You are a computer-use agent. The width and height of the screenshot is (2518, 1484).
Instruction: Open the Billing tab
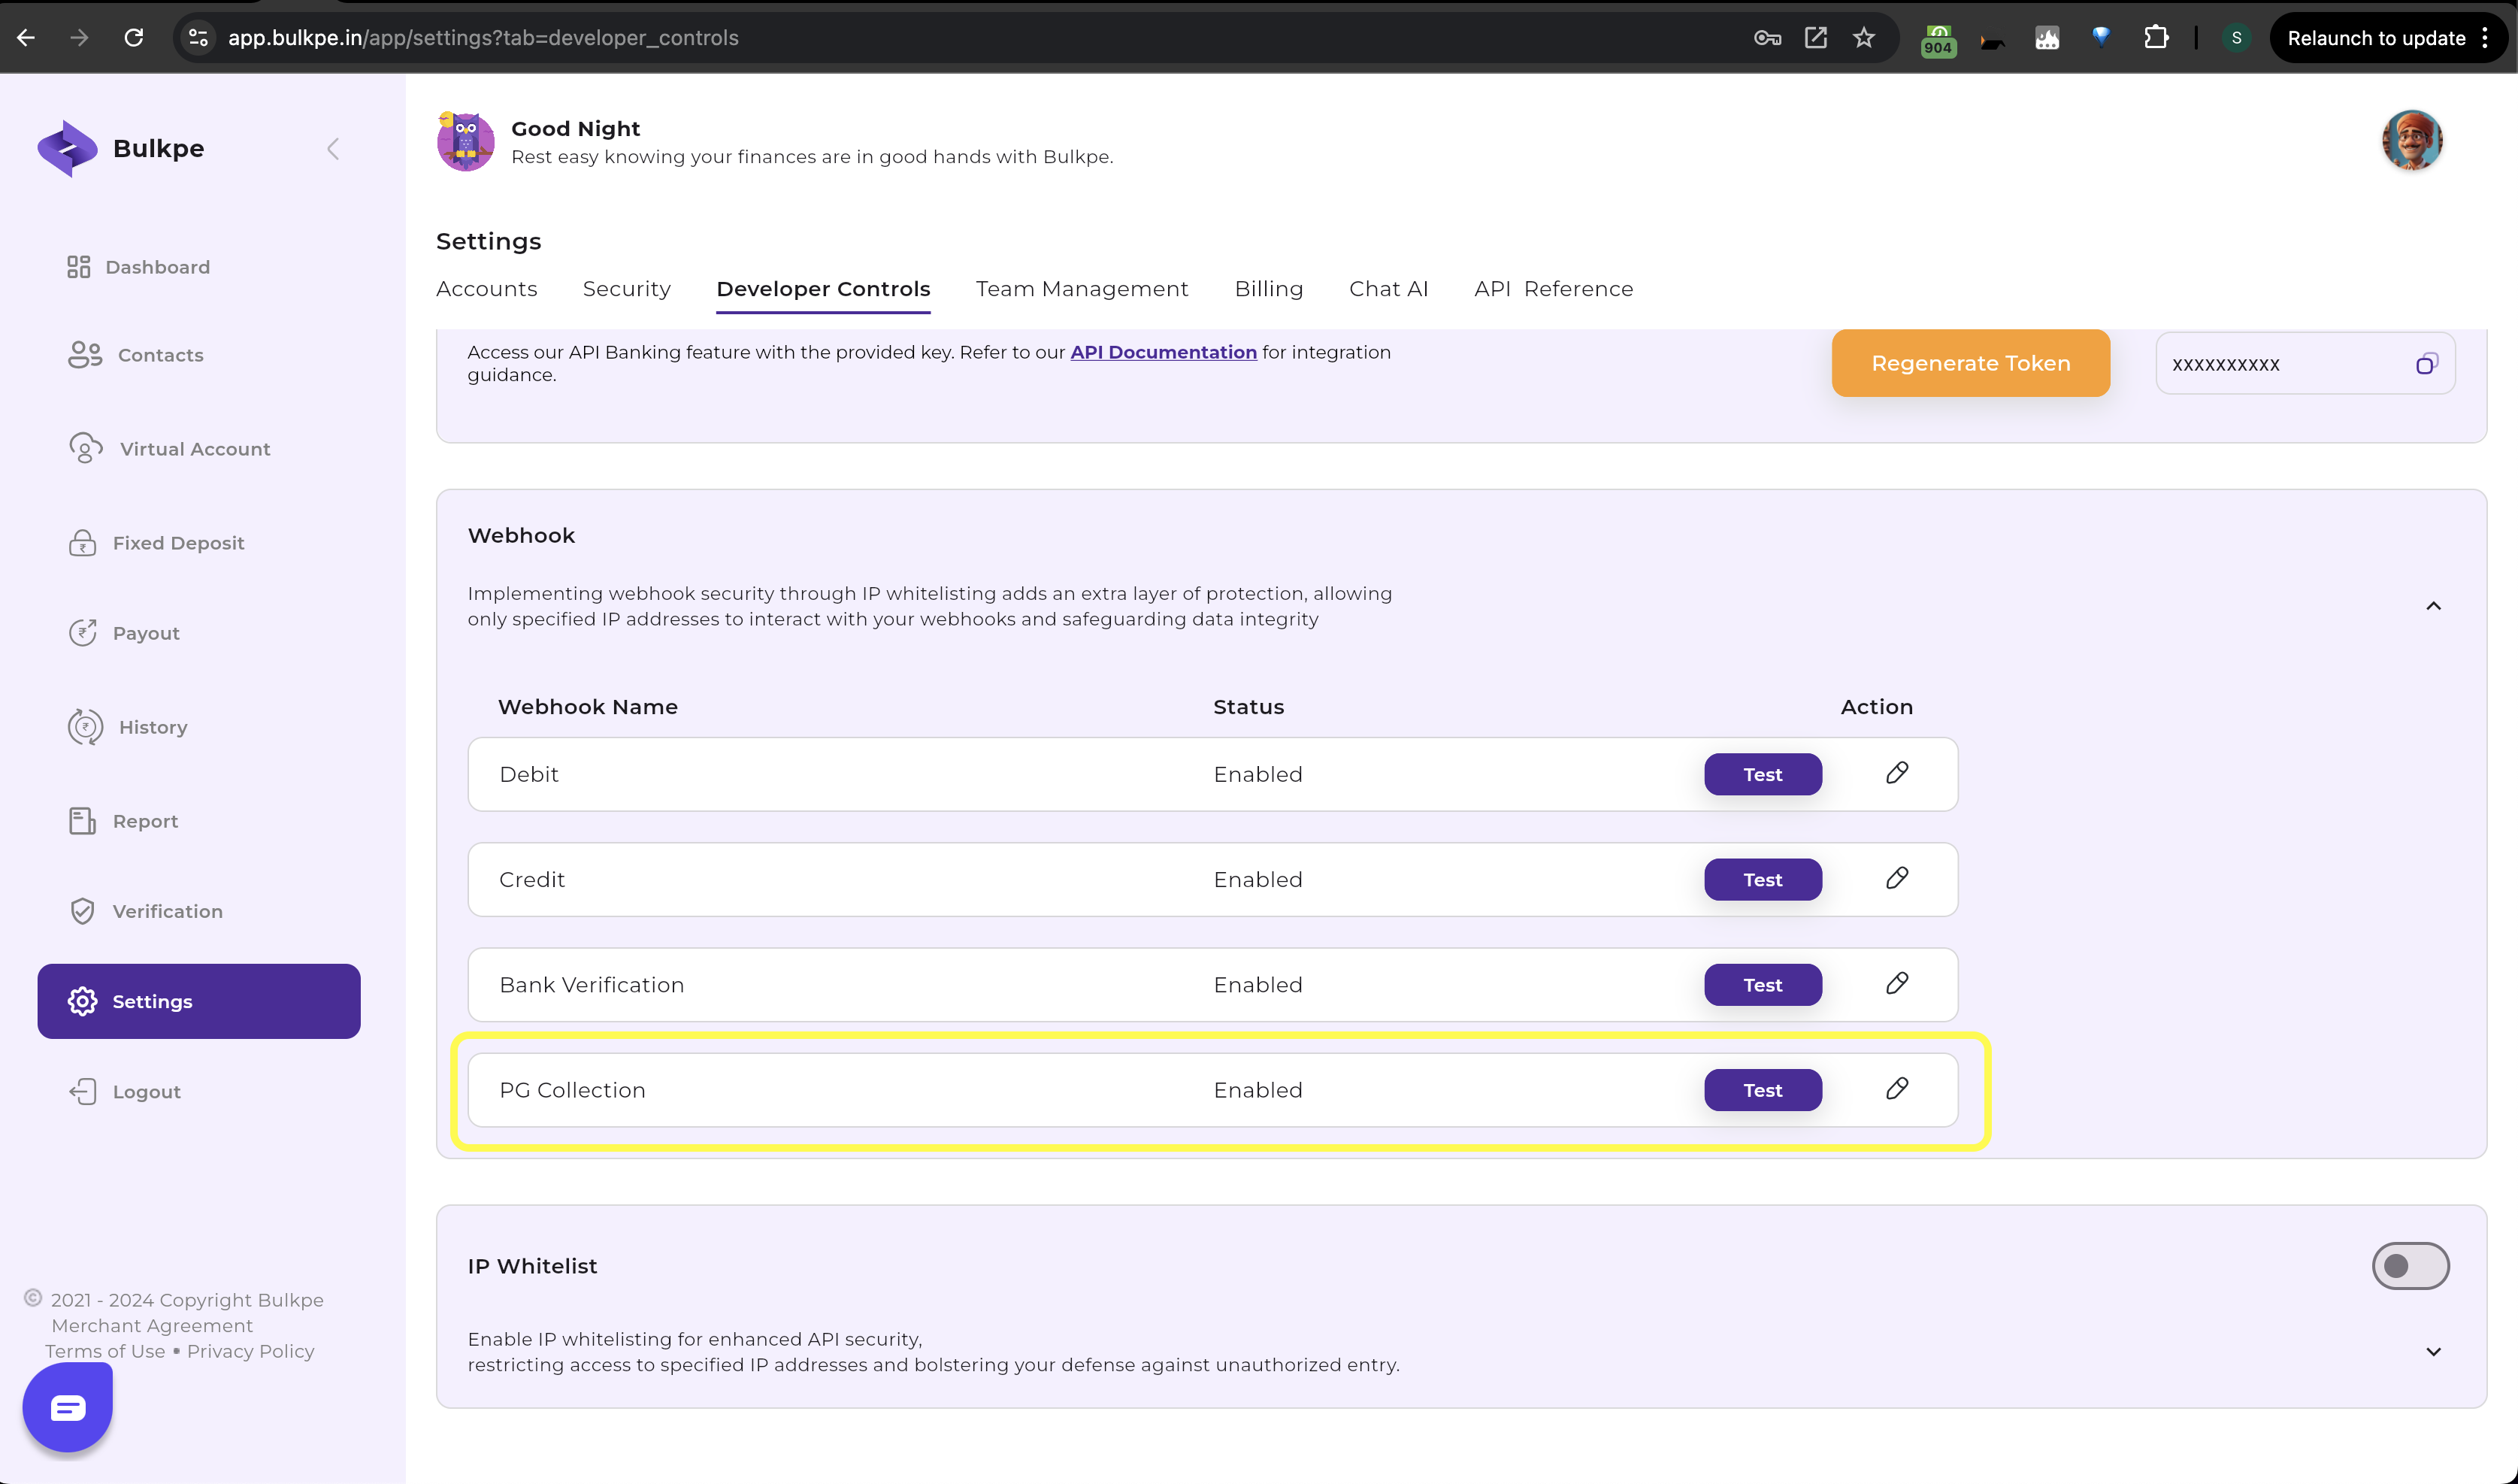pos(1269,289)
